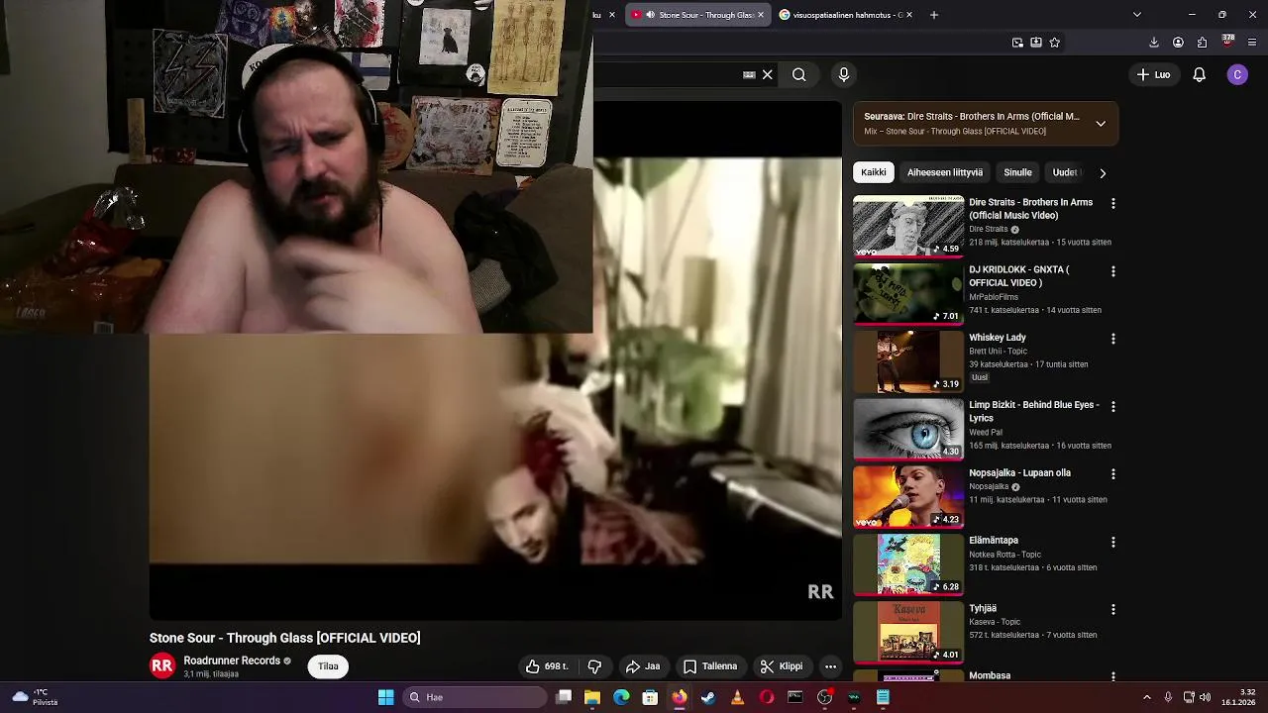Show more filter chips with right arrow
The height and width of the screenshot is (713, 1268).
tap(1103, 173)
